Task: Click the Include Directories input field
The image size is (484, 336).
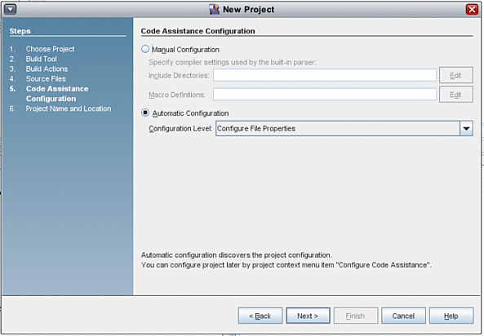Action: pyautogui.click(x=324, y=75)
